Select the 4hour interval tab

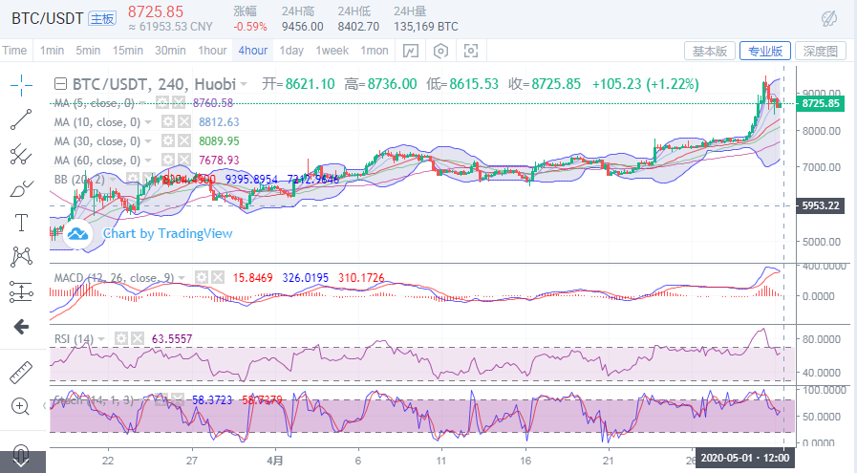coord(253,51)
